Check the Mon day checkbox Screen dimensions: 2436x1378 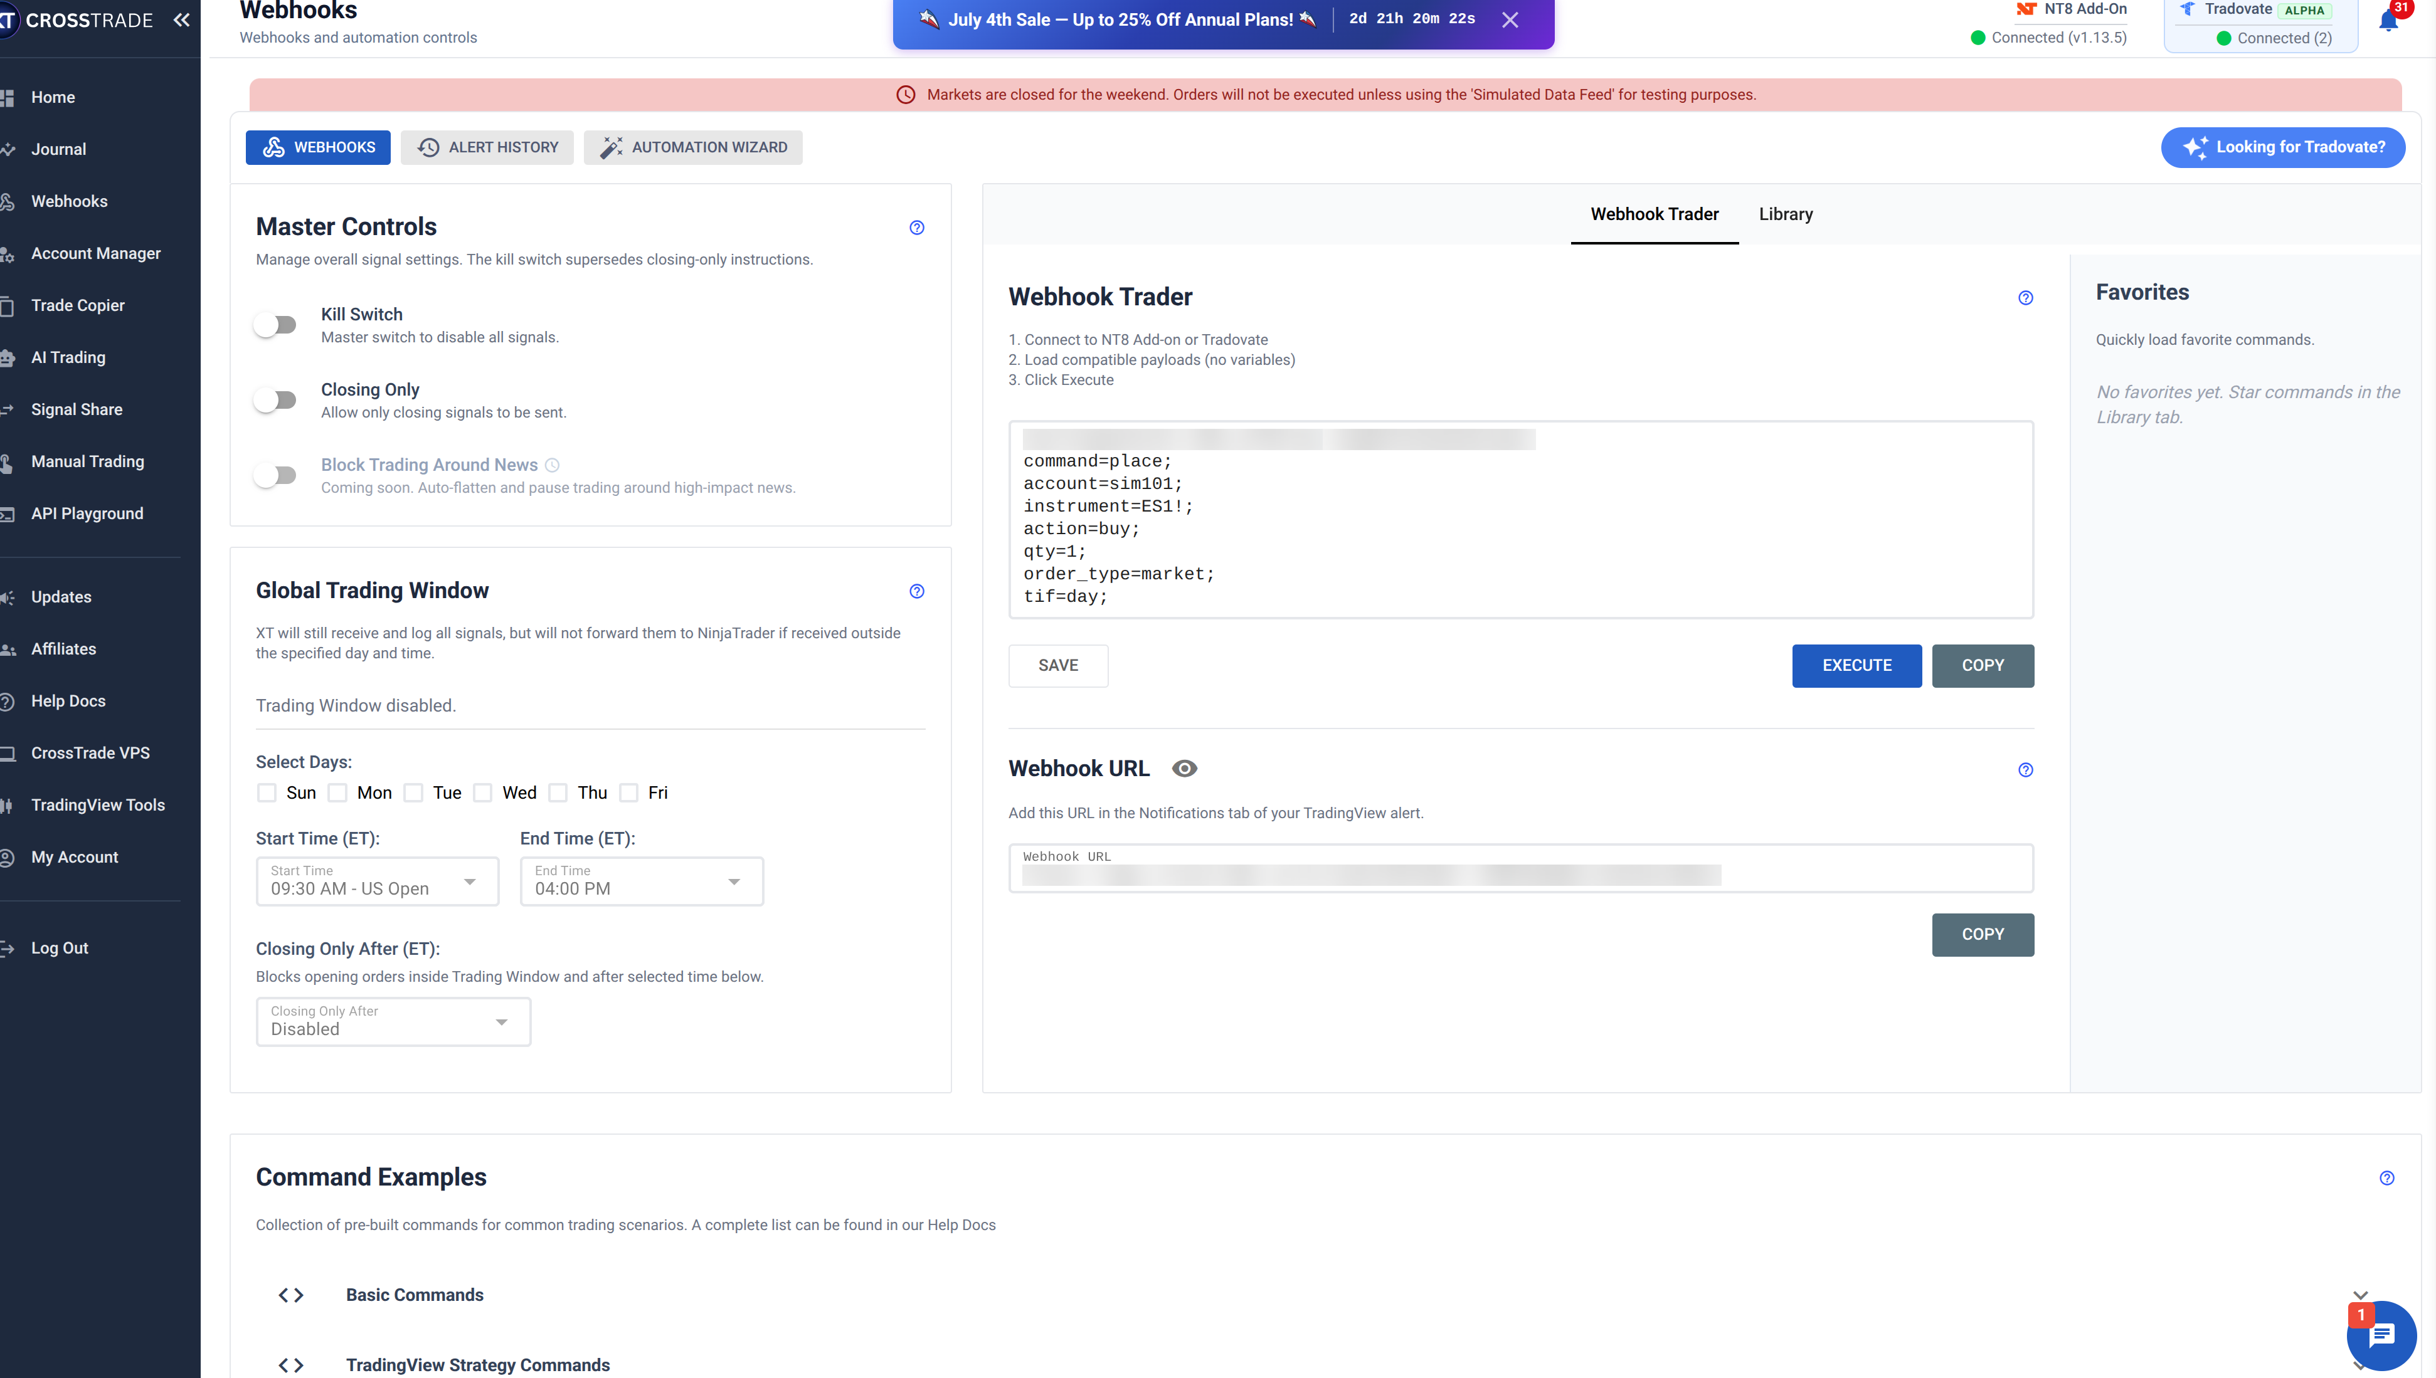(337, 792)
